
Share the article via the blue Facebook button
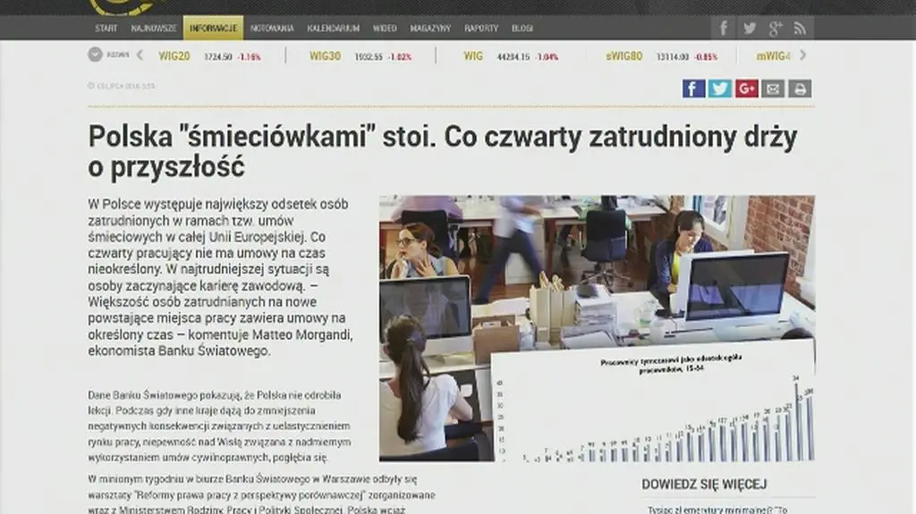[693, 88]
